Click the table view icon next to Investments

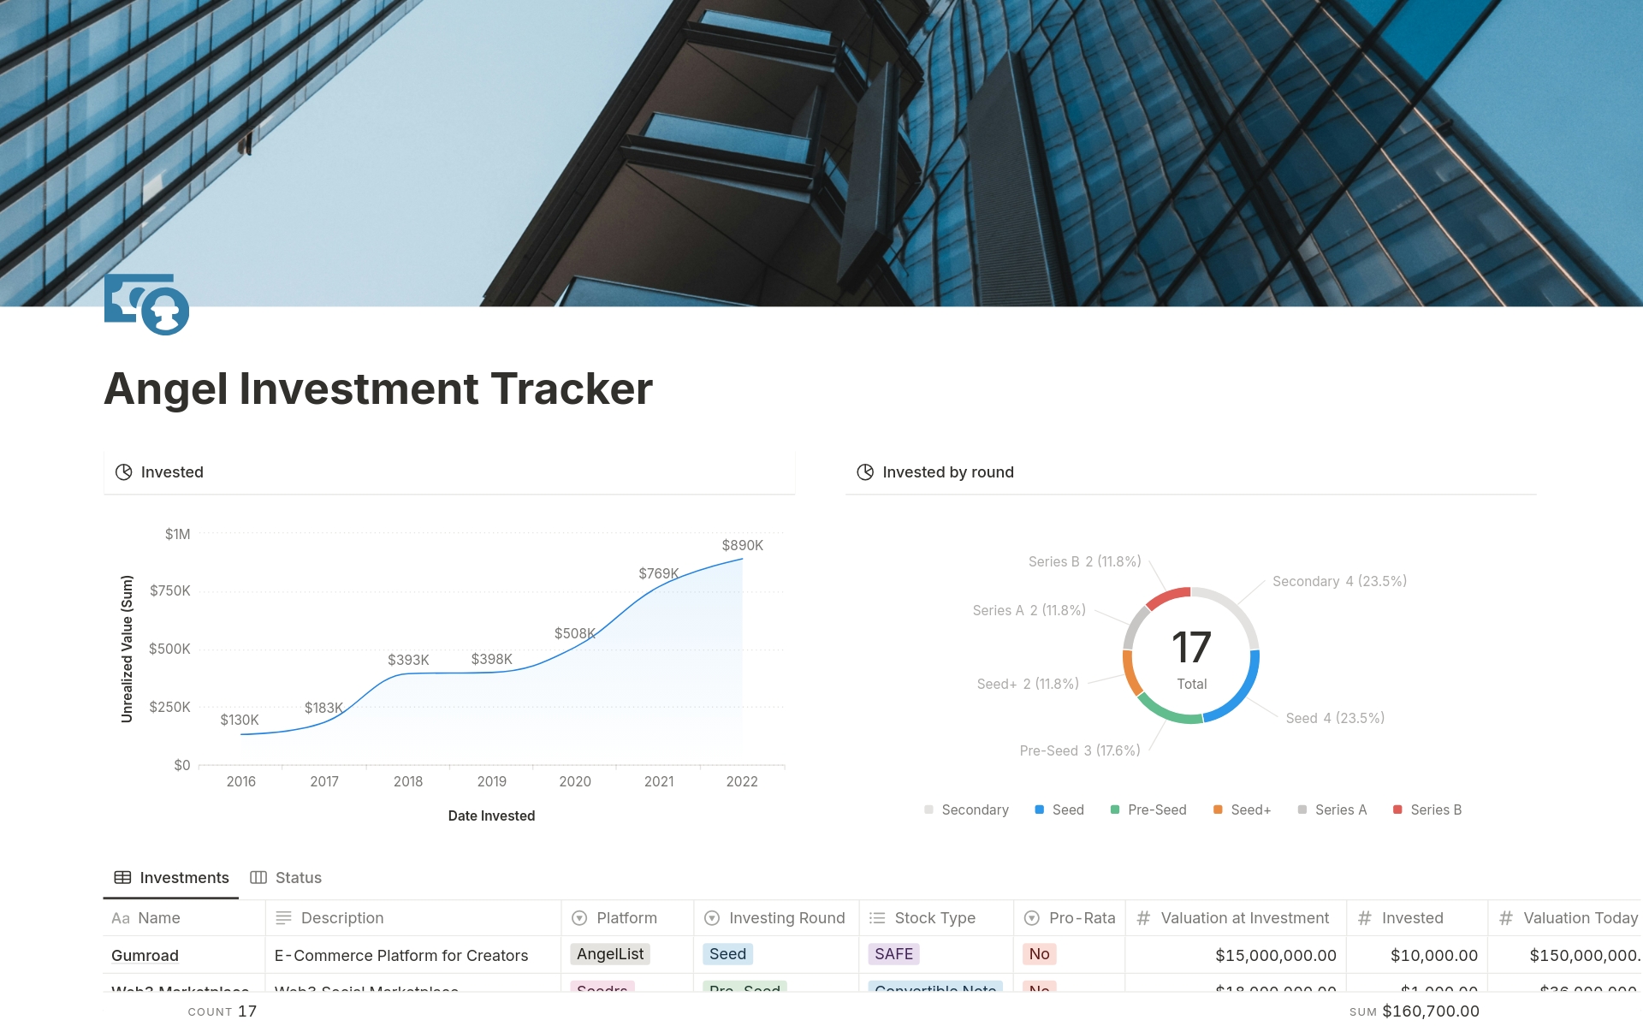pos(122,877)
